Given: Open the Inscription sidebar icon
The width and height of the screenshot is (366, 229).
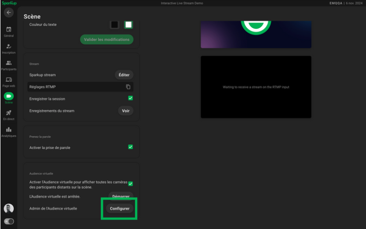Looking at the screenshot, I should [9, 46].
